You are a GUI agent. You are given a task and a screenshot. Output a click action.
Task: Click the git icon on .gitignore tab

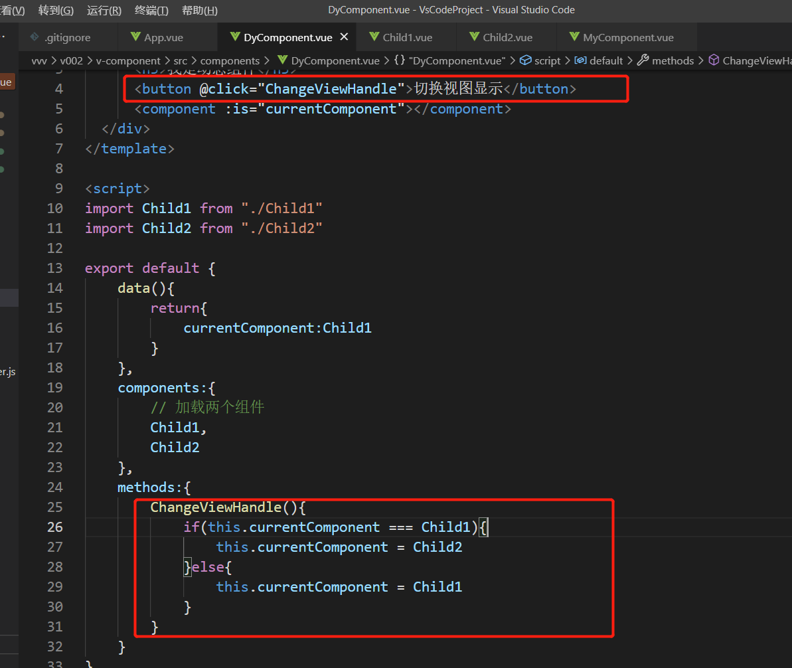[x=35, y=37]
